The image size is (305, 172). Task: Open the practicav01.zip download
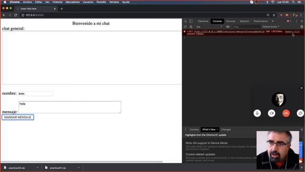58,168
